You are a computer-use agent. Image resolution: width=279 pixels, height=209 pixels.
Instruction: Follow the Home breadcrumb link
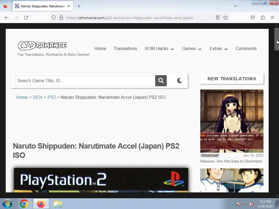(22, 97)
